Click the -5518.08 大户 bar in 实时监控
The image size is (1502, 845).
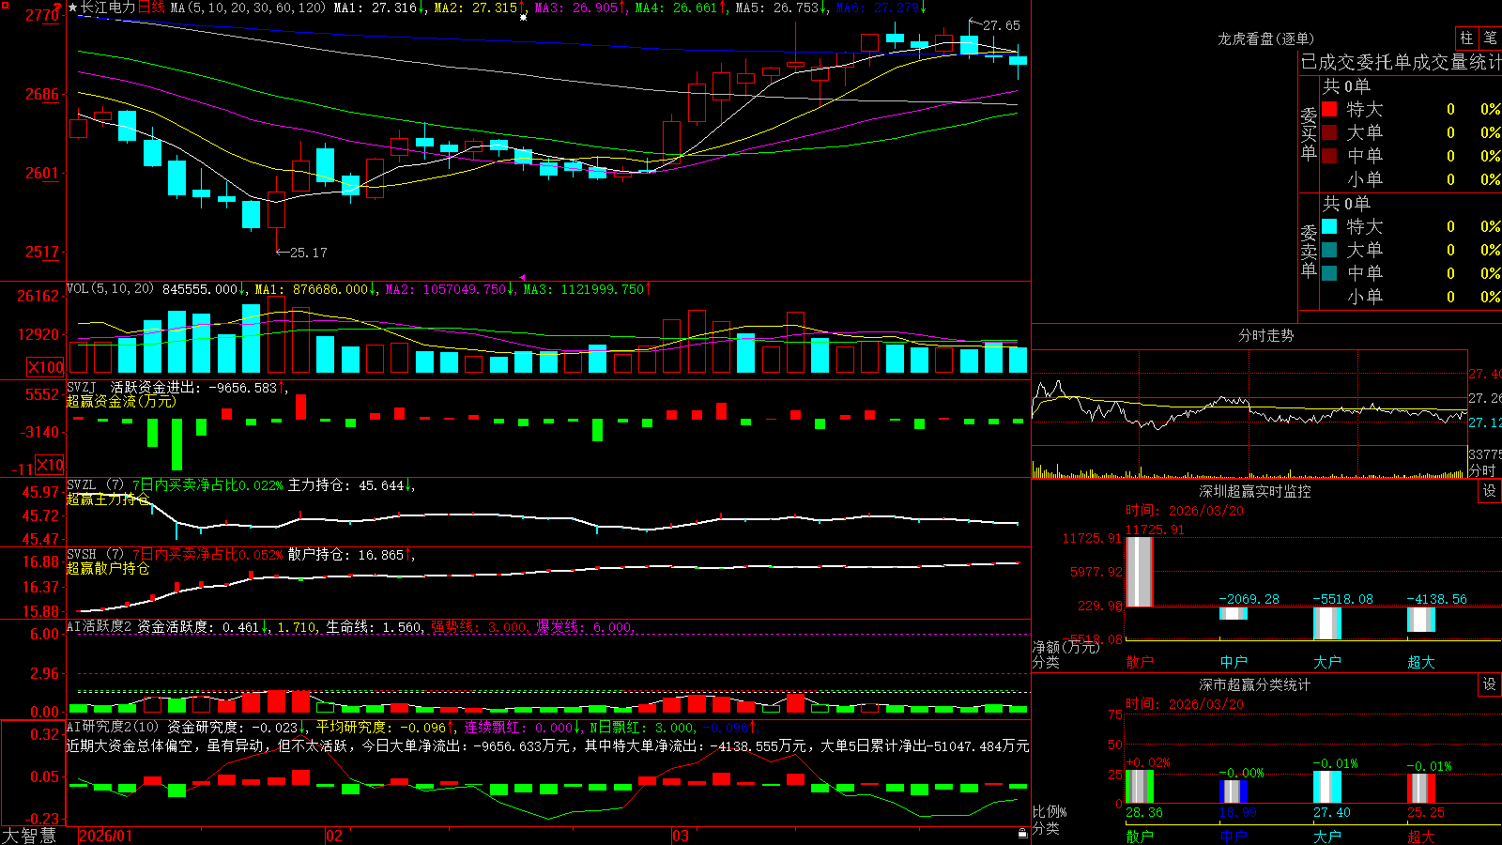point(1326,623)
